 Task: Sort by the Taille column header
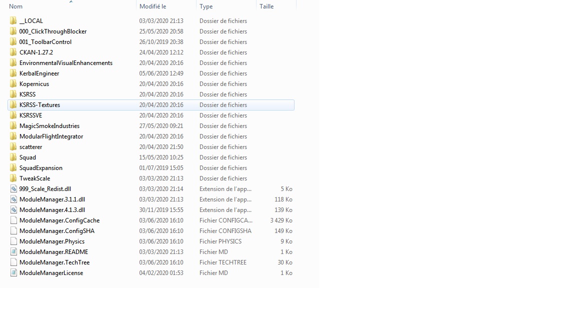tap(266, 6)
